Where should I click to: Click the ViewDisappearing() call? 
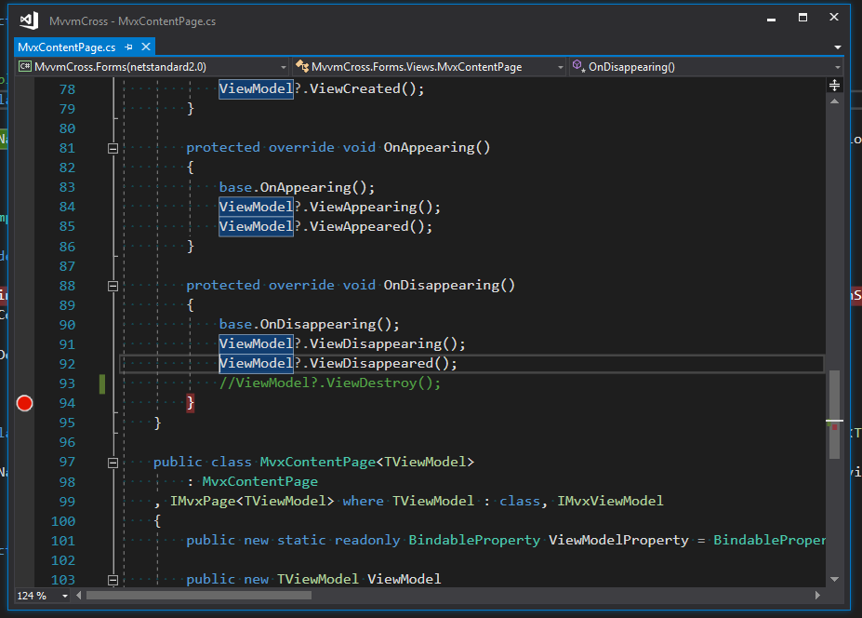(388, 344)
